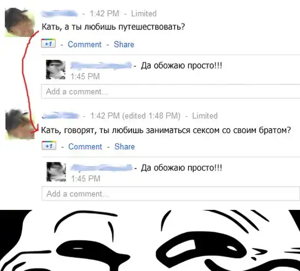300x271 pixels.
Task: Focus the first Add a comment field
Action: pos(171,92)
